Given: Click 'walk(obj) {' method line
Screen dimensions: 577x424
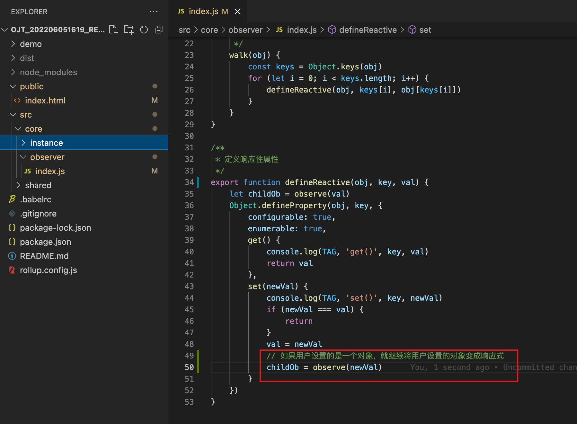Looking at the screenshot, I should [x=255, y=55].
